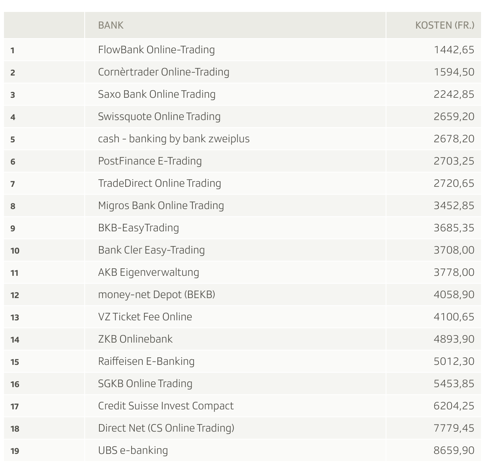Image resolution: width=485 pixels, height=465 pixels.
Task: Click rank number 1
Action: pyautogui.click(x=13, y=50)
